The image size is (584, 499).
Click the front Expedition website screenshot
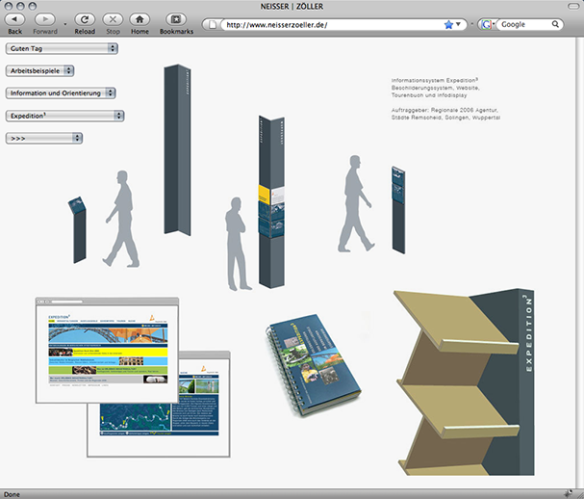tap(106, 350)
